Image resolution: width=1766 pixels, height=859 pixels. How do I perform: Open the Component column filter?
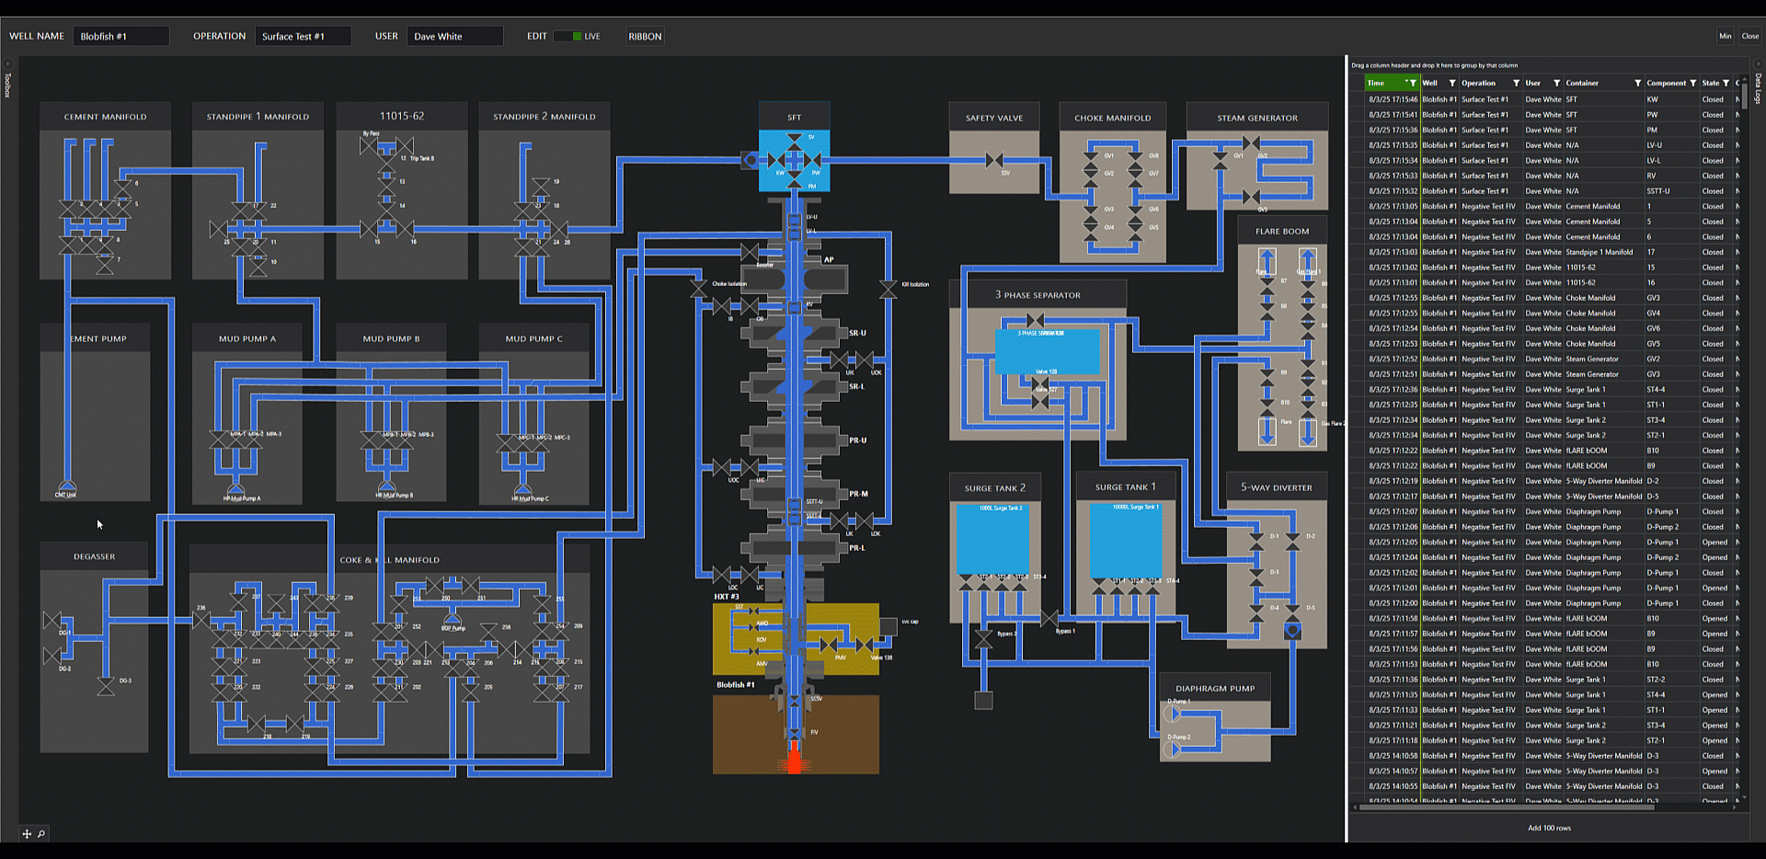coord(1692,83)
